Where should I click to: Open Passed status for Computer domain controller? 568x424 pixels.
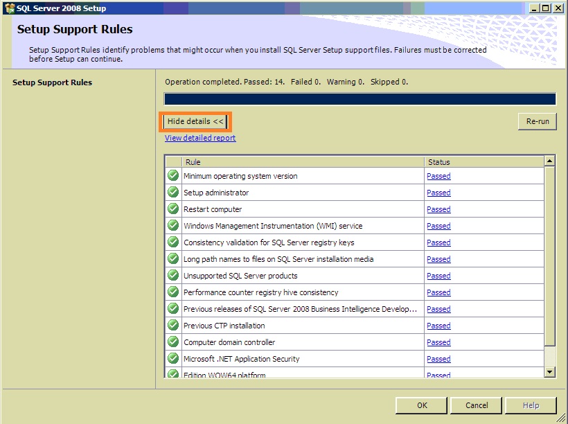(x=438, y=343)
